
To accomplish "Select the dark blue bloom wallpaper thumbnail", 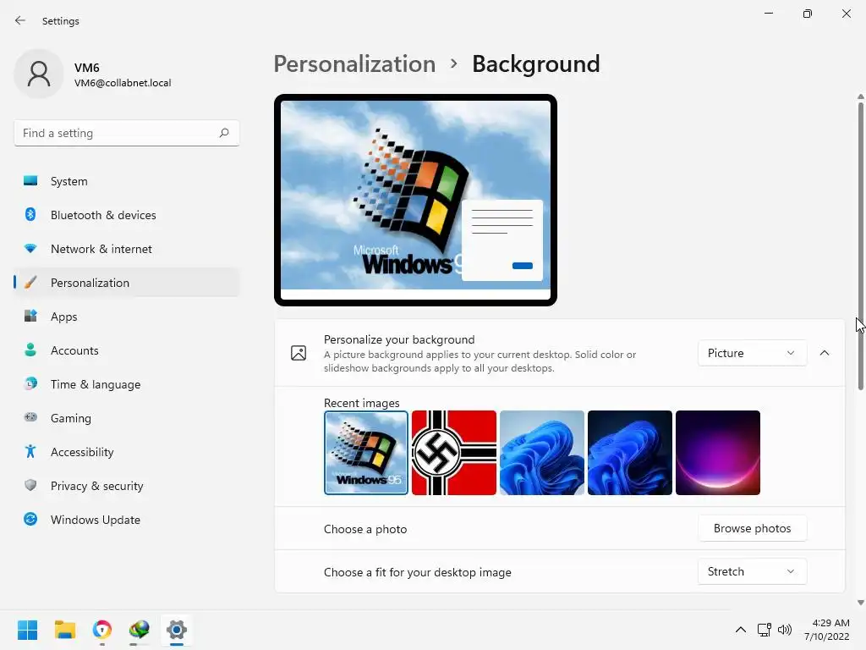I will [x=629, y=452].
